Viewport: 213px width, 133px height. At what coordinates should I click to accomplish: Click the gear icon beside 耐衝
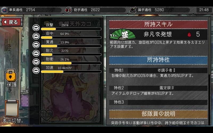point(36,62)
